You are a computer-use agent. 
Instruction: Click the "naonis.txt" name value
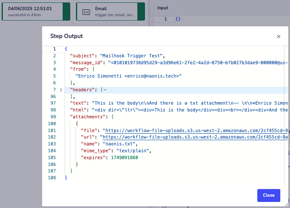tap(119, 144)
